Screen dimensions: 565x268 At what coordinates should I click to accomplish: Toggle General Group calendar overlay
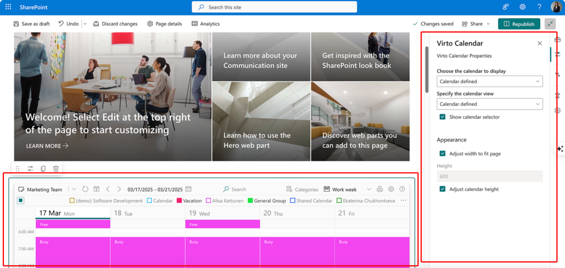[x=266, y=201]
